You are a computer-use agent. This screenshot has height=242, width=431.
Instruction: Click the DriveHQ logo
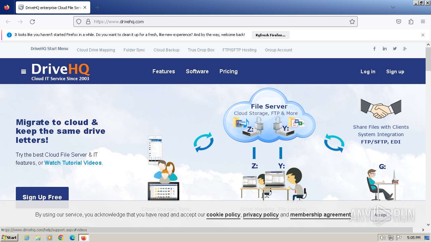pos(61,72)
